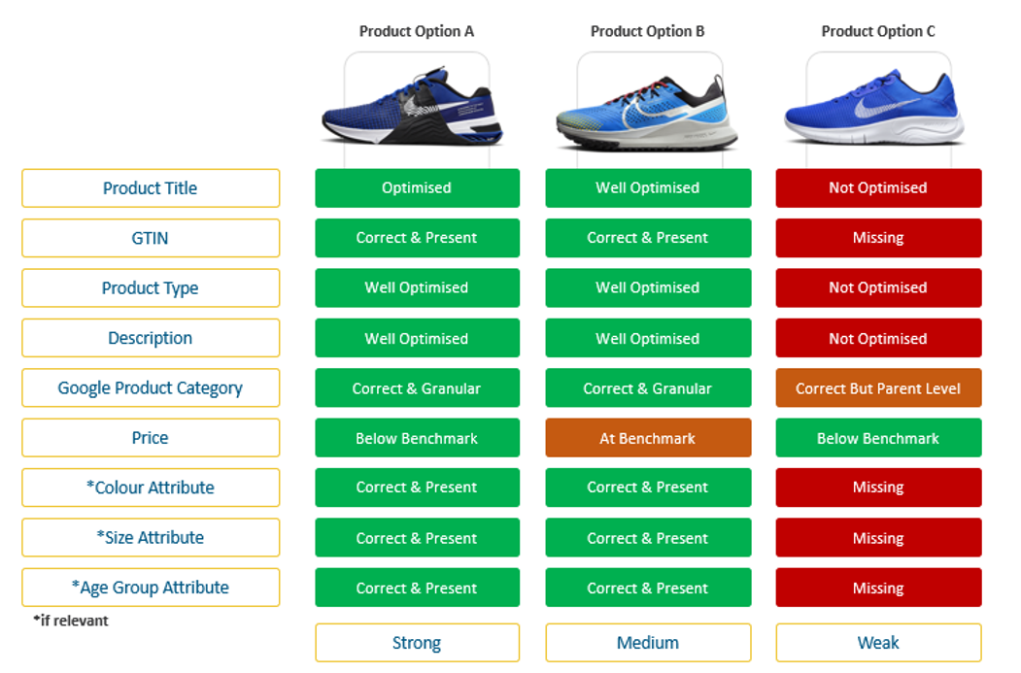
Task: Click the Google Product Category label
Action: [151, 387]
